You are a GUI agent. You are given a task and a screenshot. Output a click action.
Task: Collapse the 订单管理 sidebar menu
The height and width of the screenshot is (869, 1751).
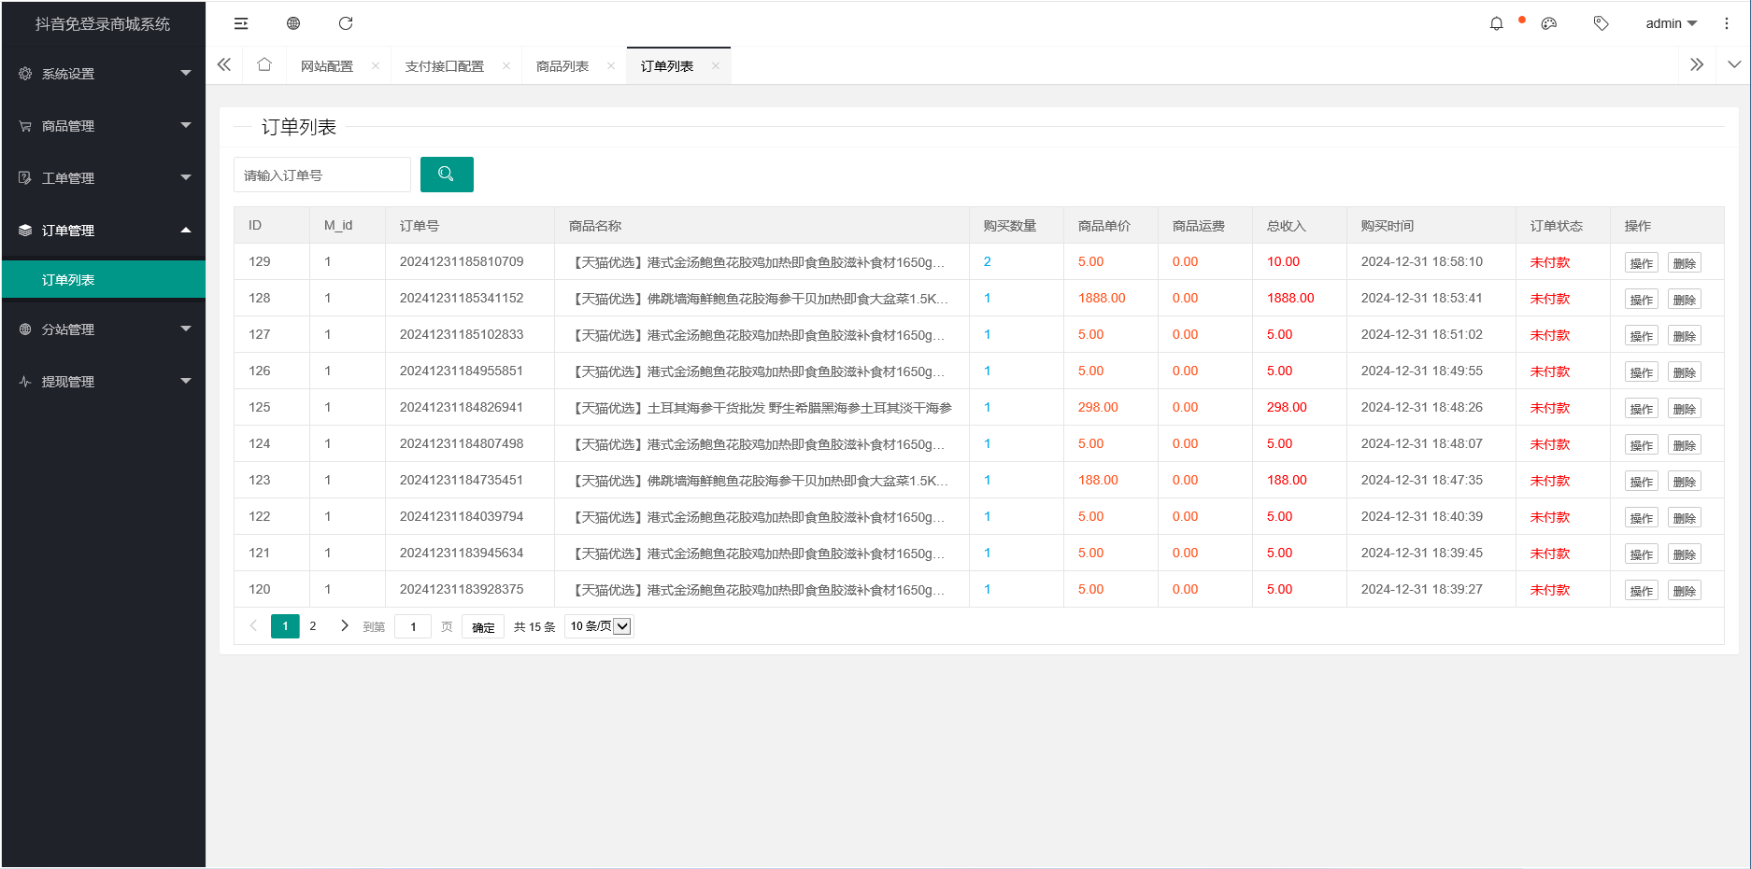point(104,230)
